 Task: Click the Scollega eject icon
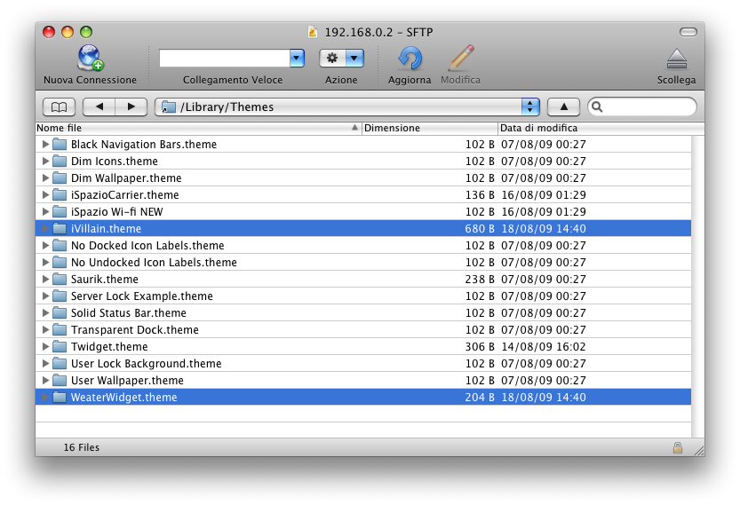(676, 59)
